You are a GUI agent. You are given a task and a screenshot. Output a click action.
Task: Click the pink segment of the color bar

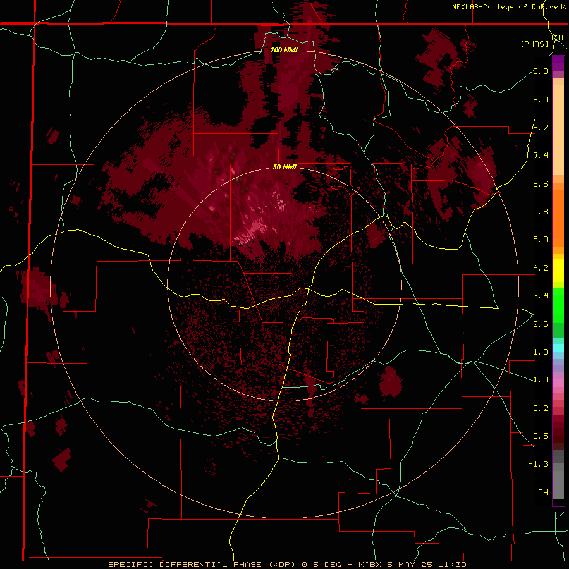click(558, 383)
